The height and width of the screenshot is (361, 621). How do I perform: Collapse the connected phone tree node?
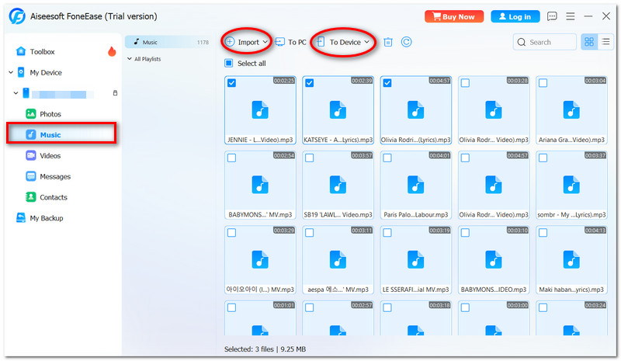16,93
